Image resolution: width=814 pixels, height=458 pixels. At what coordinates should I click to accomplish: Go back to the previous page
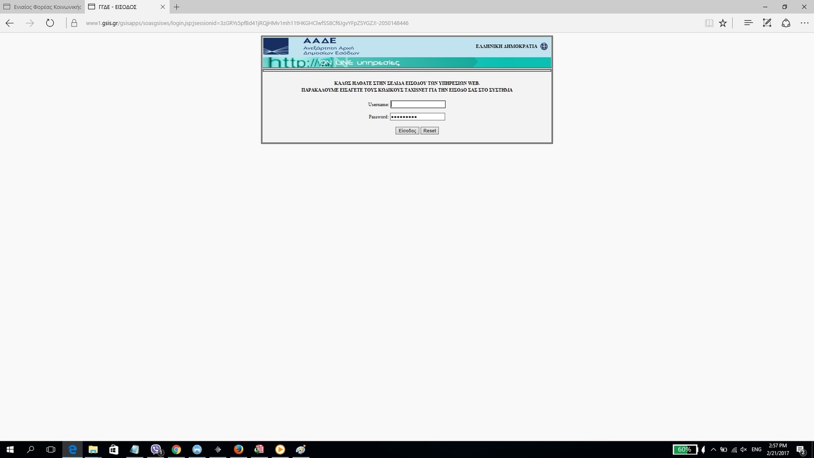click(x=10, y=23)
